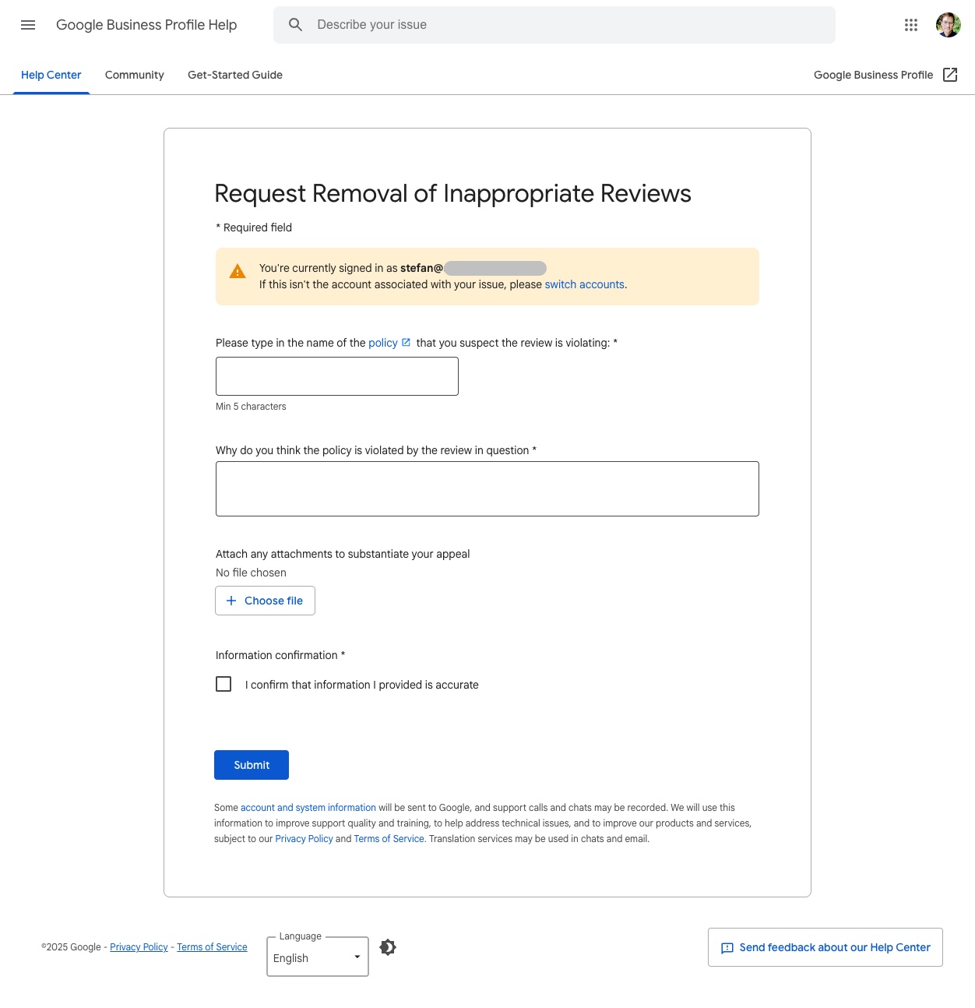
Task: Click the feedback icon in Send feedback button
Action: click(x=727, y=948)
